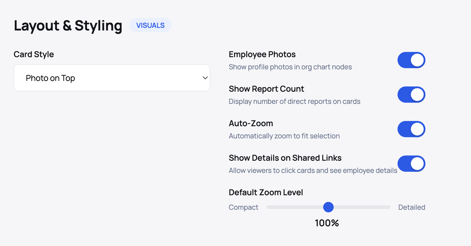The height and width of the screenshot is (246, 471).
Task: Click the 100% zoom value text
Action: click(x=327, y=223)
